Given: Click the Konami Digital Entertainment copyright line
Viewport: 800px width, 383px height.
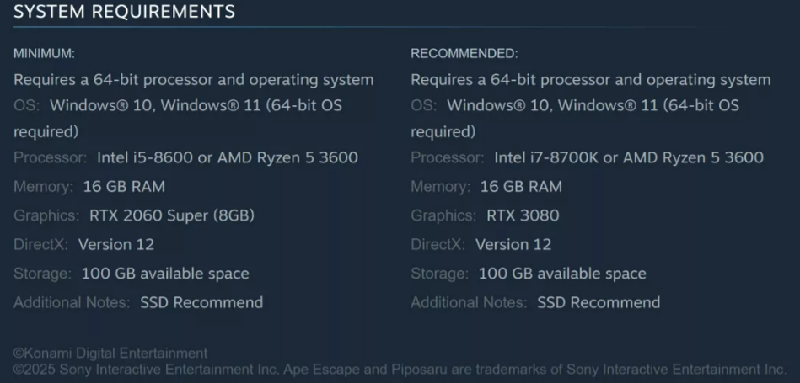Looking at the screenshot, I should click(110, 354).
